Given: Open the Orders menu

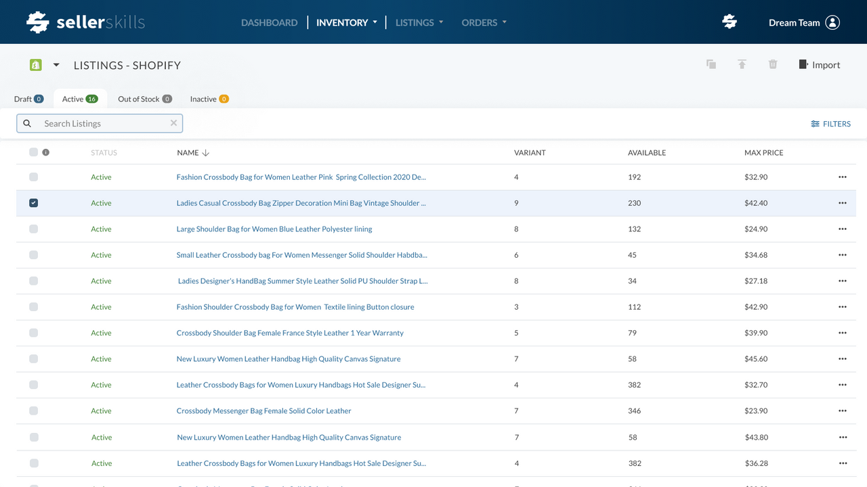Looking at the screenshot, I should point(483,22).
